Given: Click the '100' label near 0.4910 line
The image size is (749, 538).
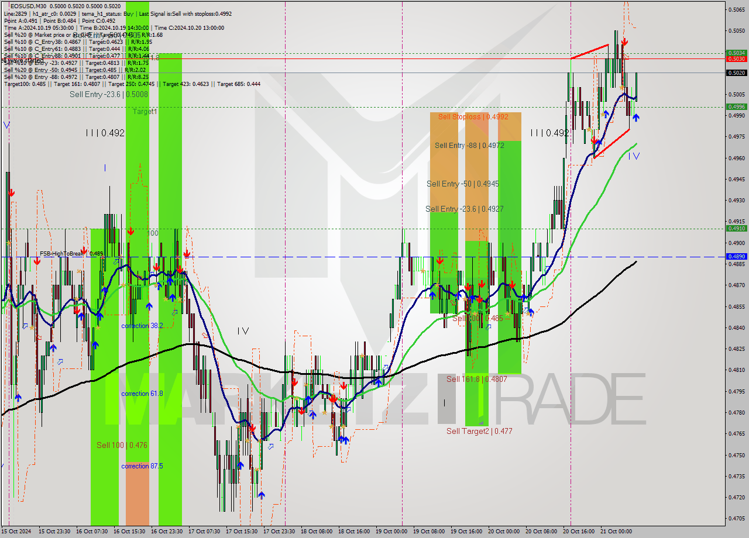Looking at the screenshot, I should [153, 233].
